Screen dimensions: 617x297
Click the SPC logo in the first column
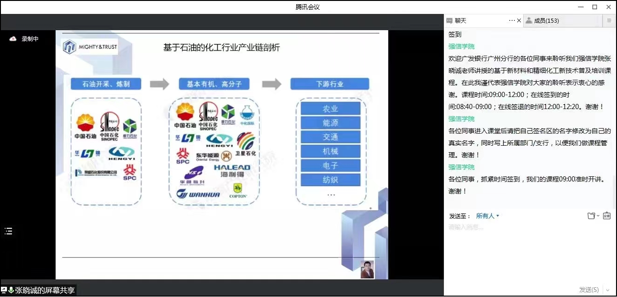pos(130,172)
